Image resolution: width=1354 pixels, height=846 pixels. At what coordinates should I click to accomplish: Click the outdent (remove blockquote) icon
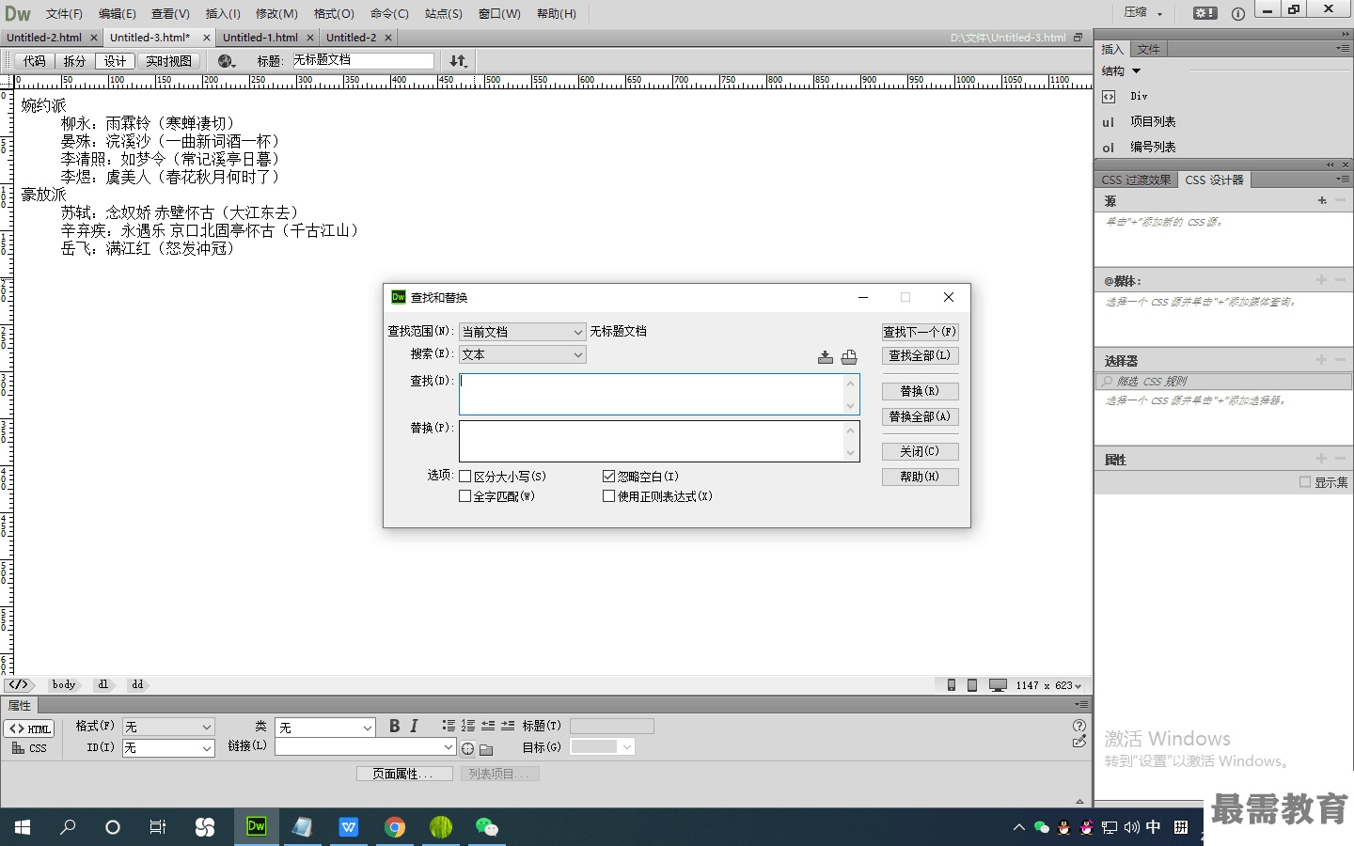coord(488,726)
